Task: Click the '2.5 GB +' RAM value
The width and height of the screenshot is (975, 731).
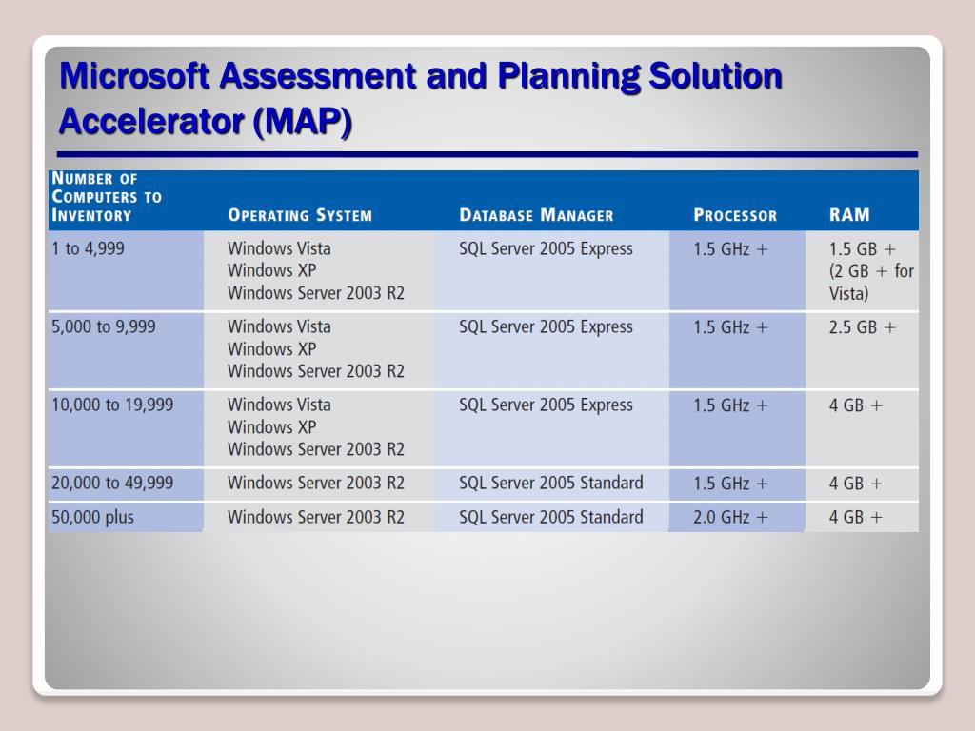Action: (863, 327)
